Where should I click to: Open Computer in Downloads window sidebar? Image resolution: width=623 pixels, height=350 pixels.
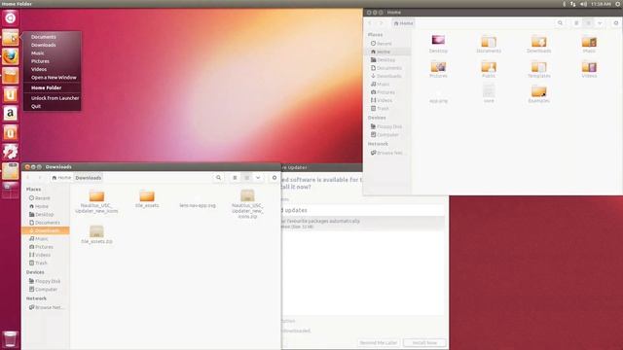[x=43, y=290]
